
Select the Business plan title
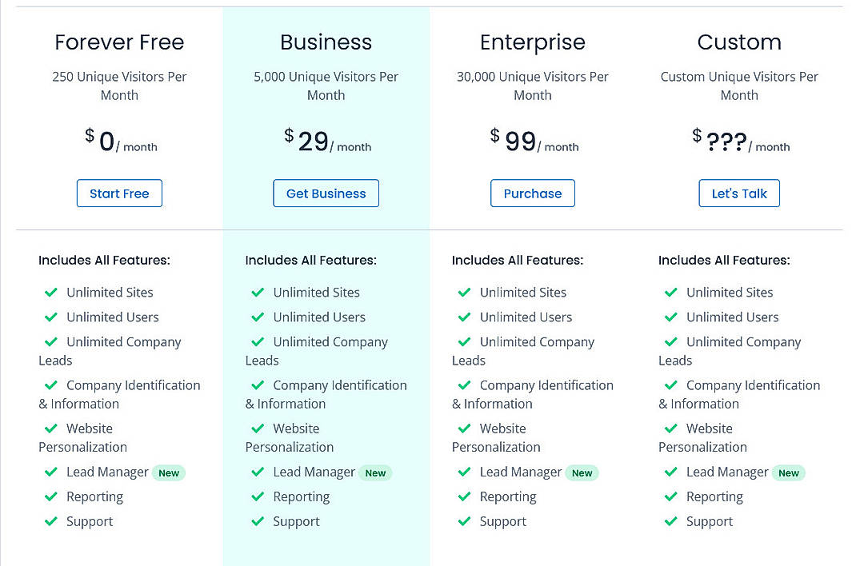coord(326,42)
